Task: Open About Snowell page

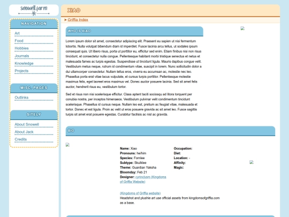Action: pyautogui.click(x=27, y=124)
